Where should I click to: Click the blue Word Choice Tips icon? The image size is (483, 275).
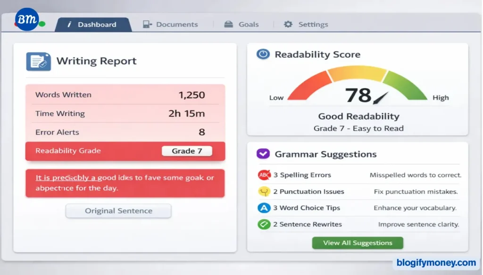coord(264,208)
